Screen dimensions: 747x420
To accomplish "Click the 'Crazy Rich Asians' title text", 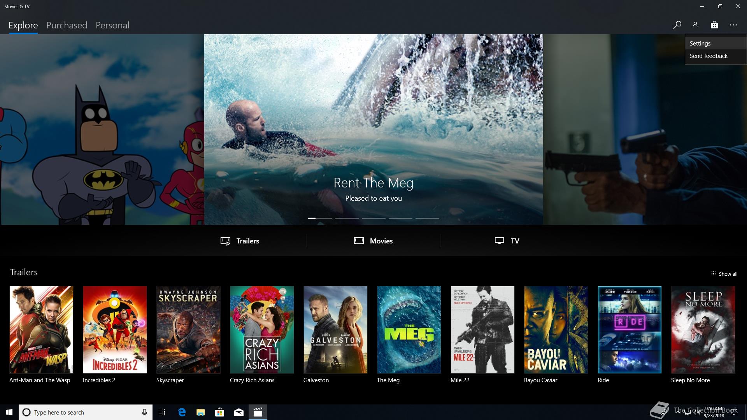I will click(x=252, y=380).
